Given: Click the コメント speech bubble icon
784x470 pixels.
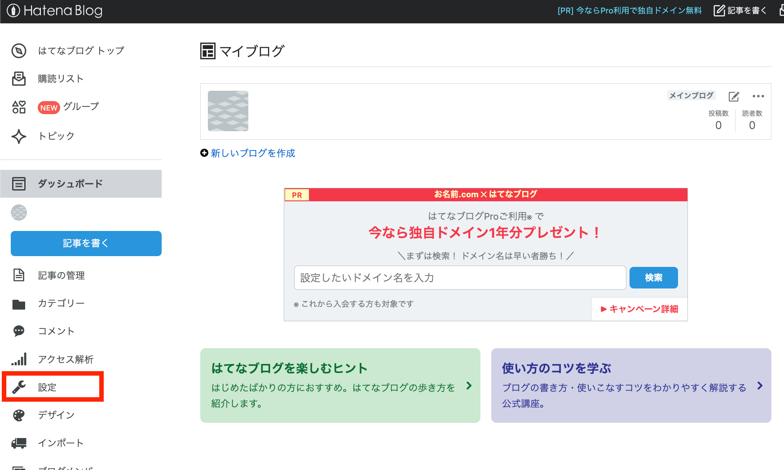Looking at the screenshot, I should point(19,331).
